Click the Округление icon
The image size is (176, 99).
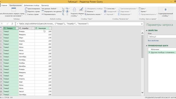pyautogui.click(x=119, y=12)
